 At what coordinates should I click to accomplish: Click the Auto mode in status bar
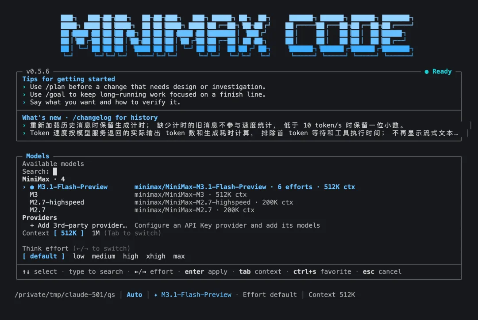pos(135,295)
